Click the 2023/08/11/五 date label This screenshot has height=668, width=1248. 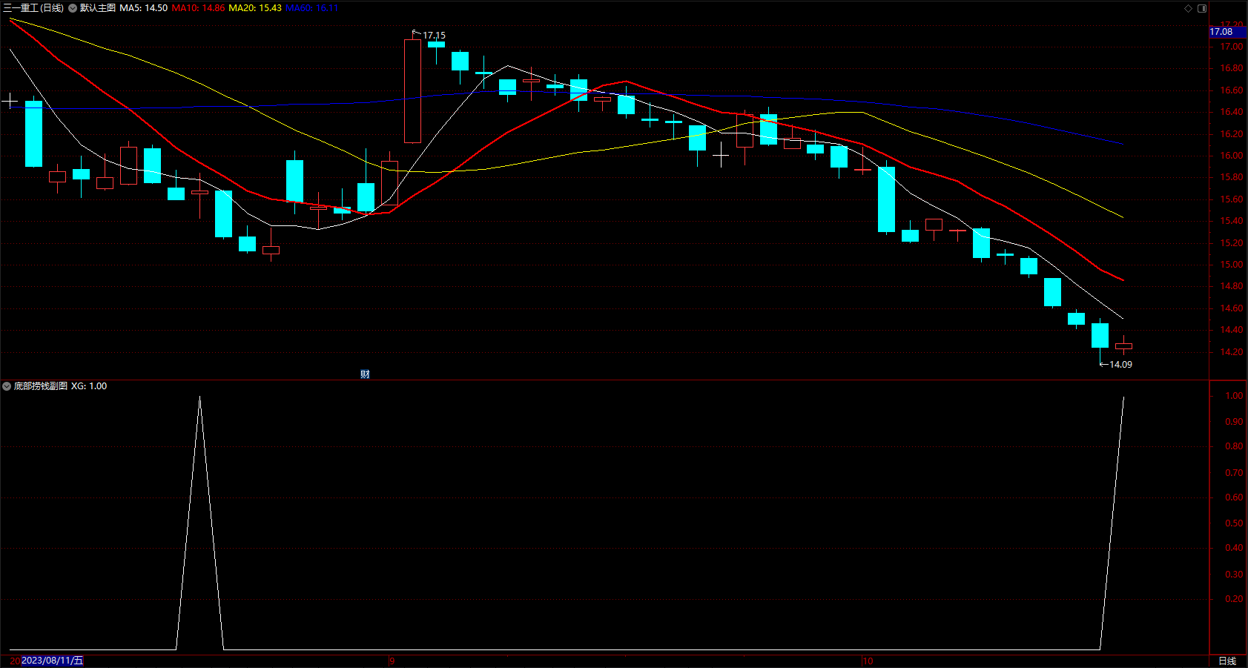coord(53,661)
